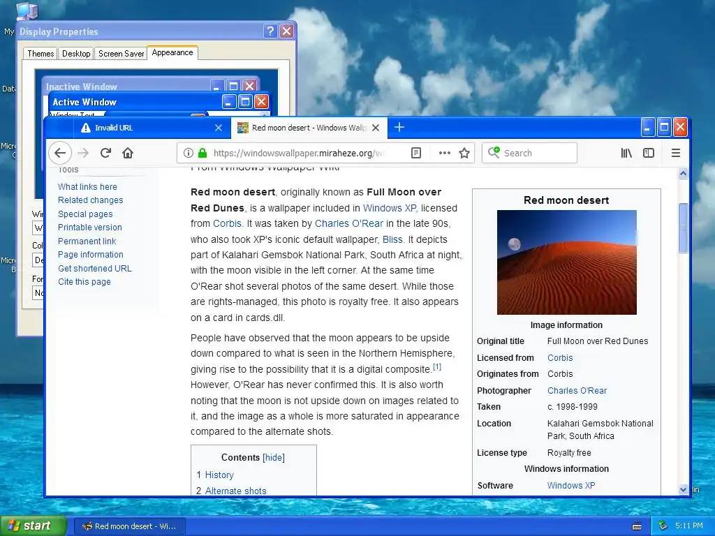Switch to the Invalid URL tab
715x536 pixels.
pos(152,128)
